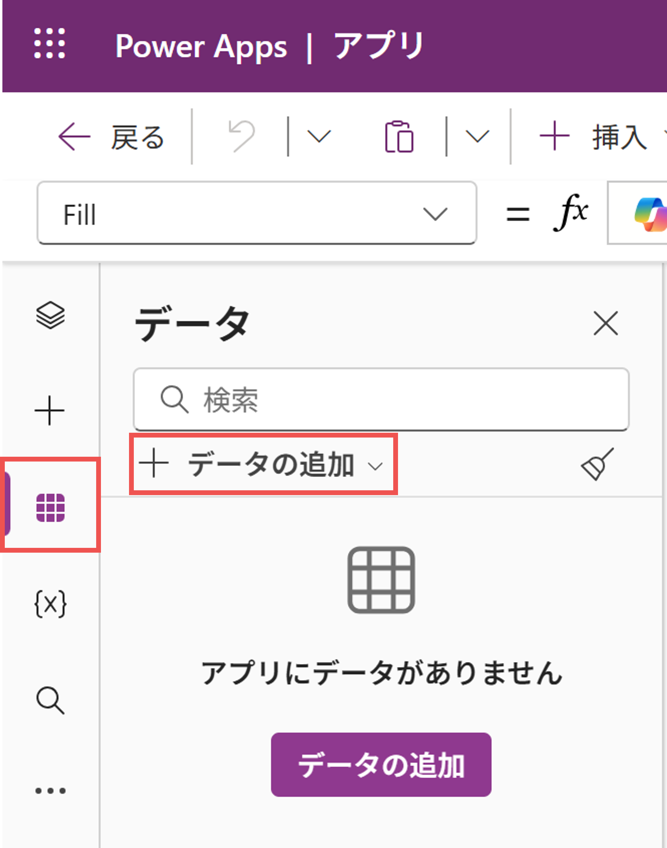Click the purple データの追加 button
Viewport: 667px width, 848px height.
(x=381, y=765)
